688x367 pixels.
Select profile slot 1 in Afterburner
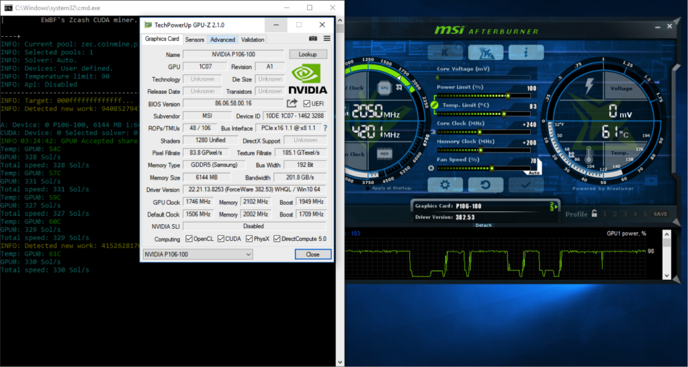click(605, 214)
